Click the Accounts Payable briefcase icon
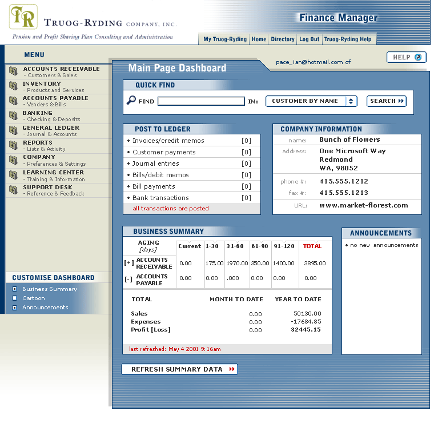 (13, 100)
